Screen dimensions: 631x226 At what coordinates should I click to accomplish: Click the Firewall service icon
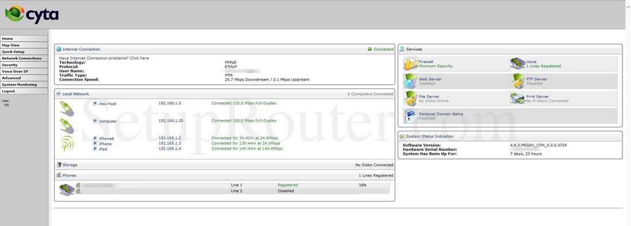tap(411, 64)
